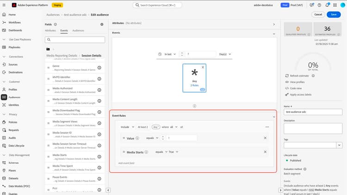This screenshot has height=195, width=347.
Task: Show info for Media Starts field in list
Action: point(99,157)
